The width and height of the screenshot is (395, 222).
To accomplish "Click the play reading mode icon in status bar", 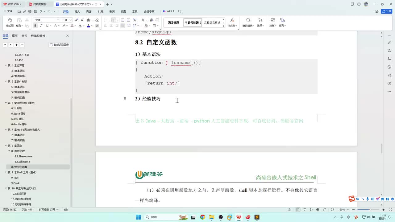I will 311,210.
